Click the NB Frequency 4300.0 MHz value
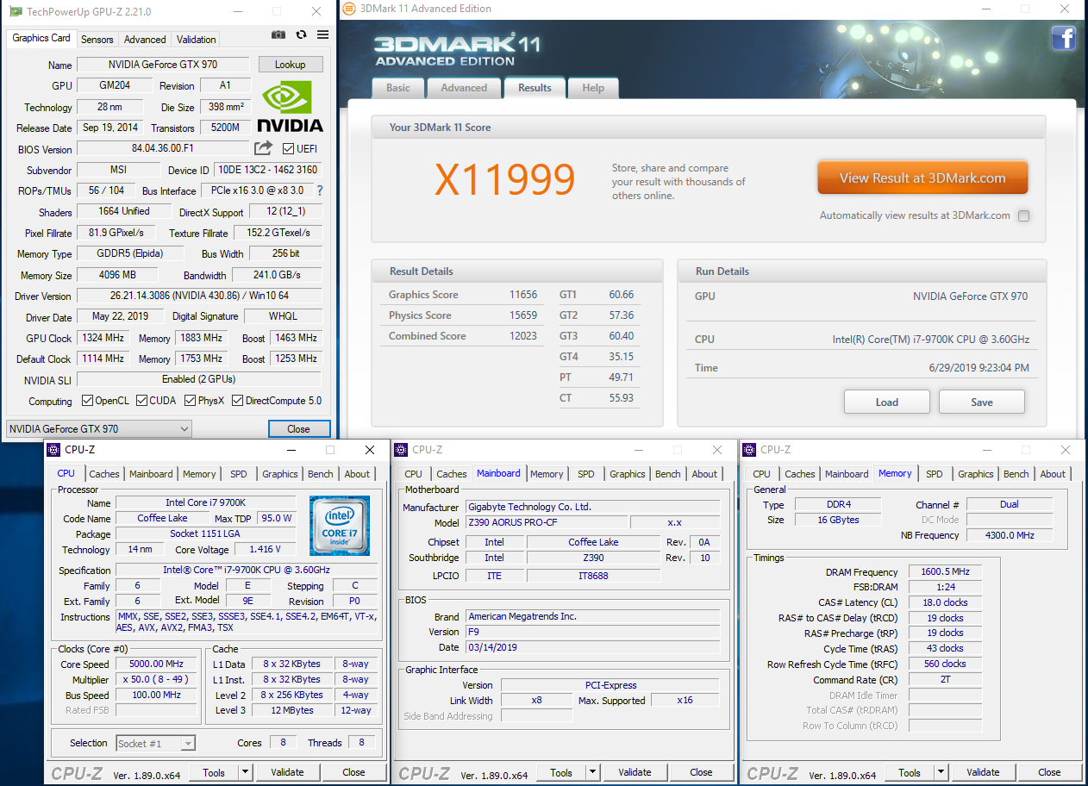The image size is (1088, 786). click(1010, 535)
